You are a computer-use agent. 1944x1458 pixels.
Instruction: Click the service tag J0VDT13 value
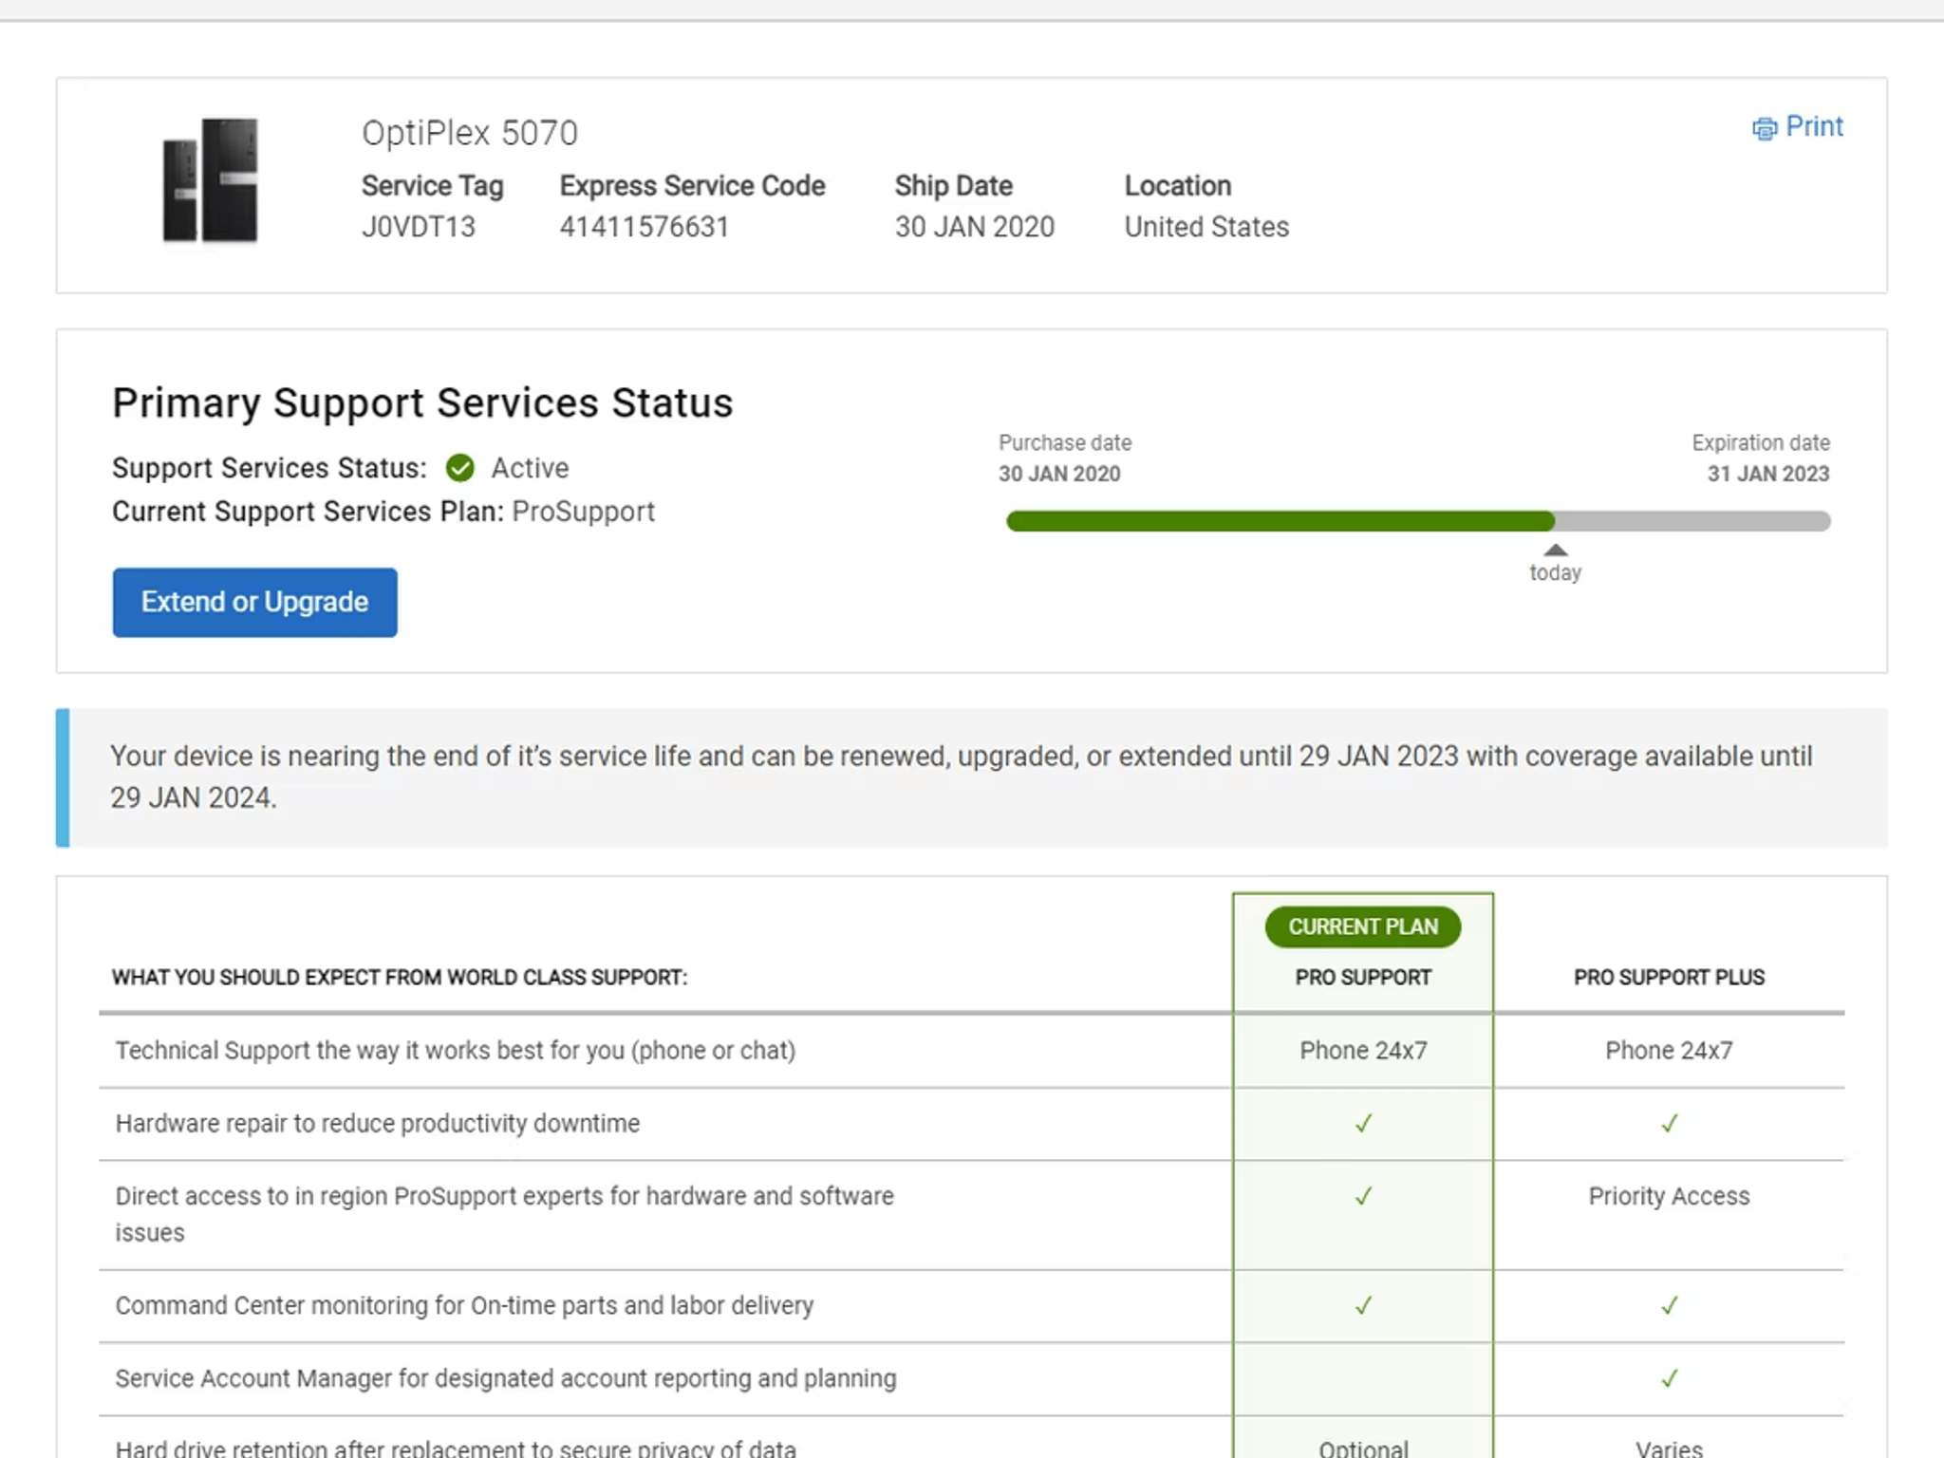pos(418,227)
